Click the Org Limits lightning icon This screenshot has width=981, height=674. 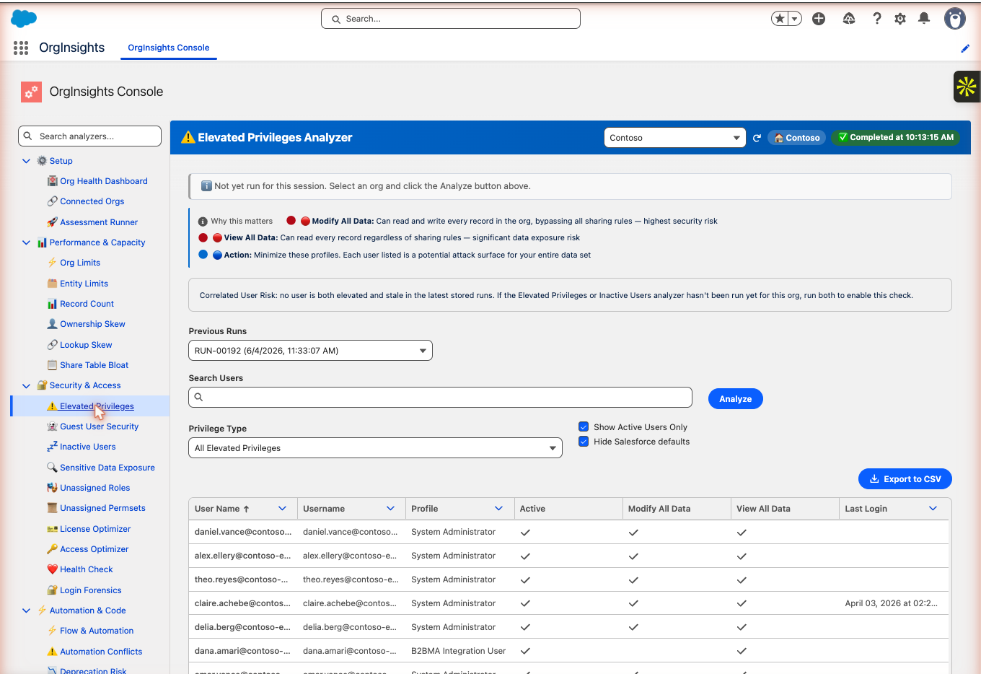point(52,263)
